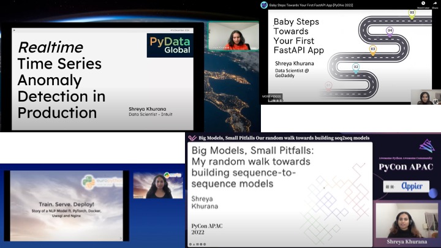Click the speaker webcam labeled Shreya Khurana
The image size is (441, 248).
(x=407, y=220)
